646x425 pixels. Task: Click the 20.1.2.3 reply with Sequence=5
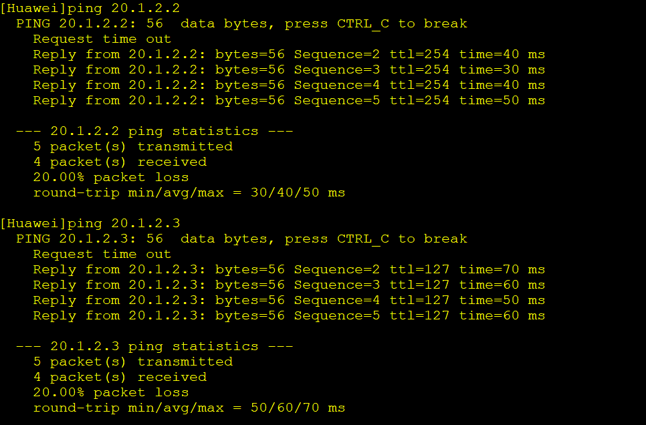coord(289,316)
